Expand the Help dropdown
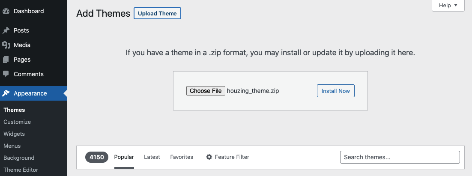The image size is (472, 176). [x=448, y=6]
